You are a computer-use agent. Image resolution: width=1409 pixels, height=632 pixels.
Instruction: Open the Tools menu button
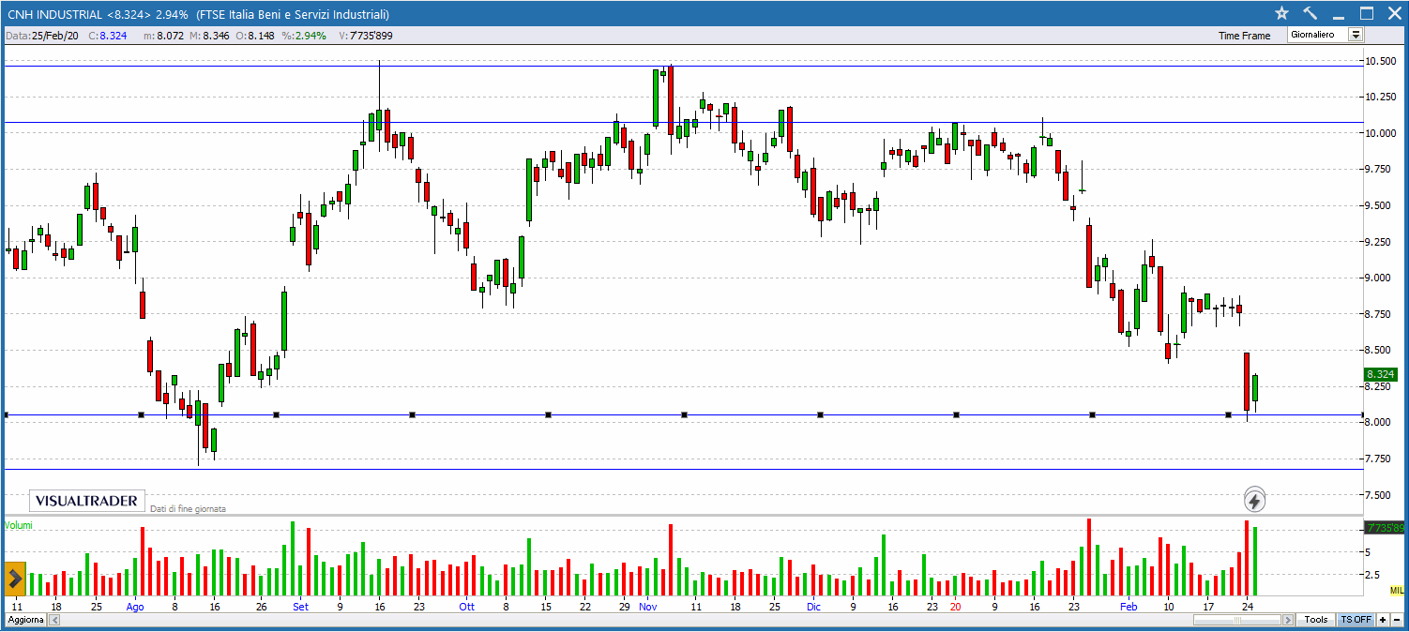coord(1316,620)
